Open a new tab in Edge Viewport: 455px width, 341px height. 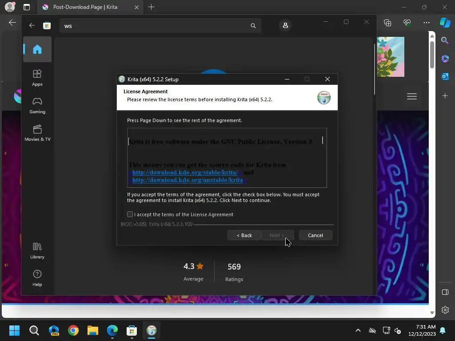[151, 7]
